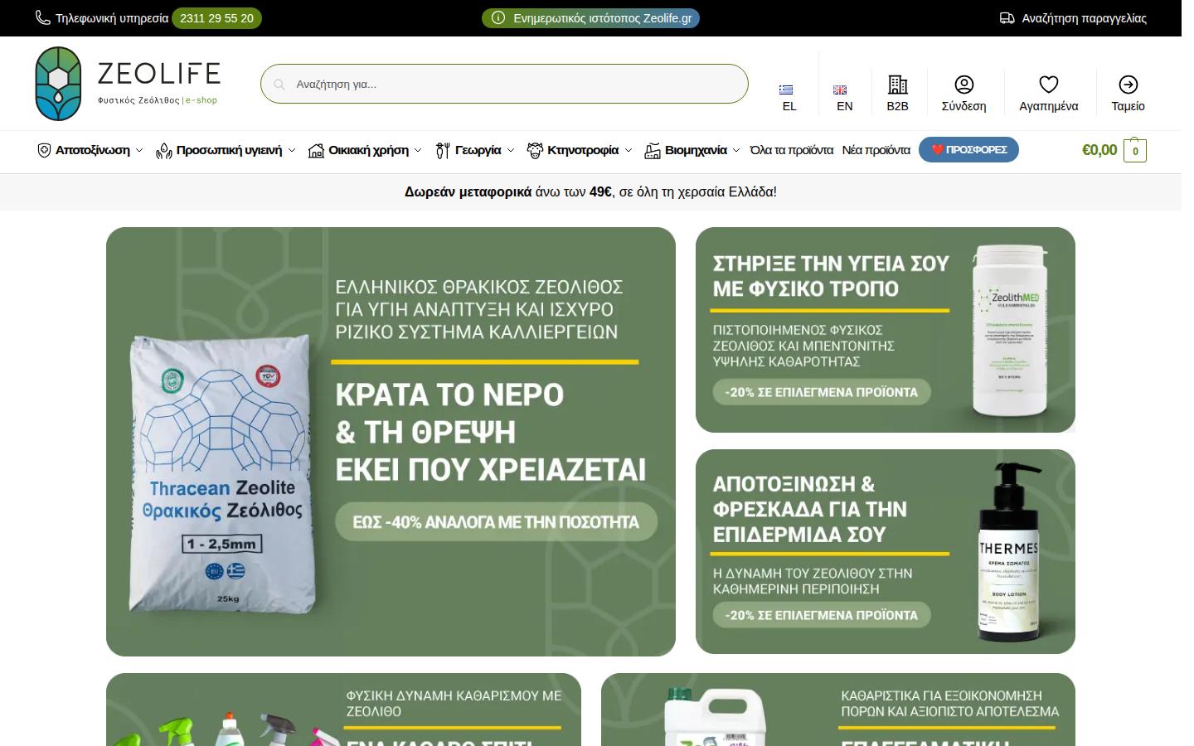Click the Γεωργία carrot-fork icon
The width and height of the screenshot is (1194, 746).
click(443, 150)
